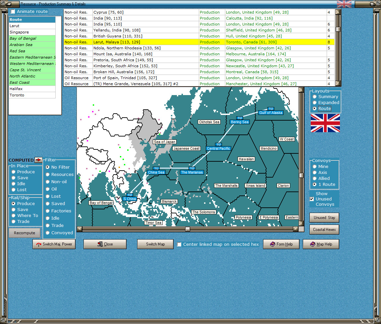Click the map horizontal scrollbar thumb
381x324 pixels.
[x=188, y=229]
